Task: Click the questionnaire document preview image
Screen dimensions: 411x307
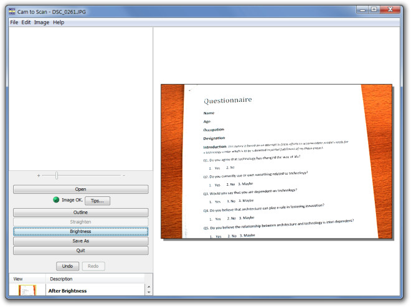Action: [x=276, y=161]
